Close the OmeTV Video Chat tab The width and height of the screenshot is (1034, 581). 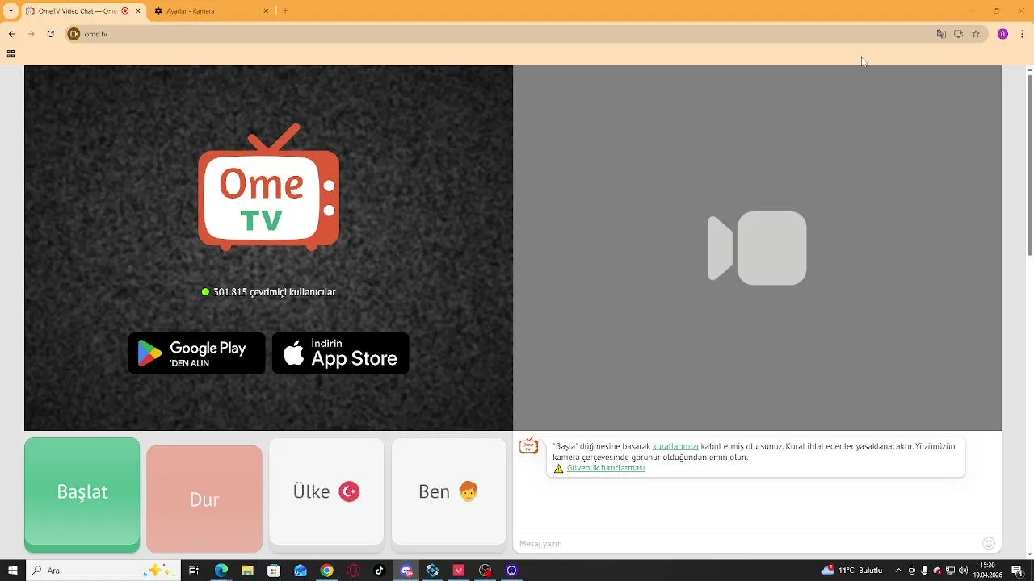point(137,11)
